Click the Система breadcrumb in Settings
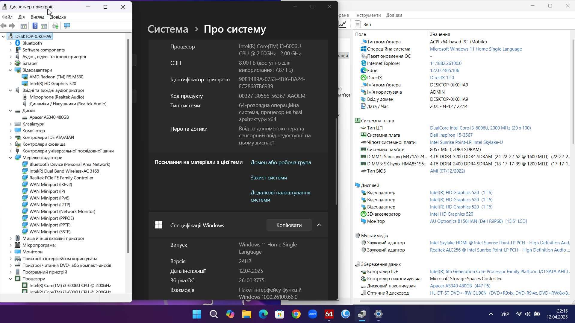This screenshot has height=323, width=575. 168,29
